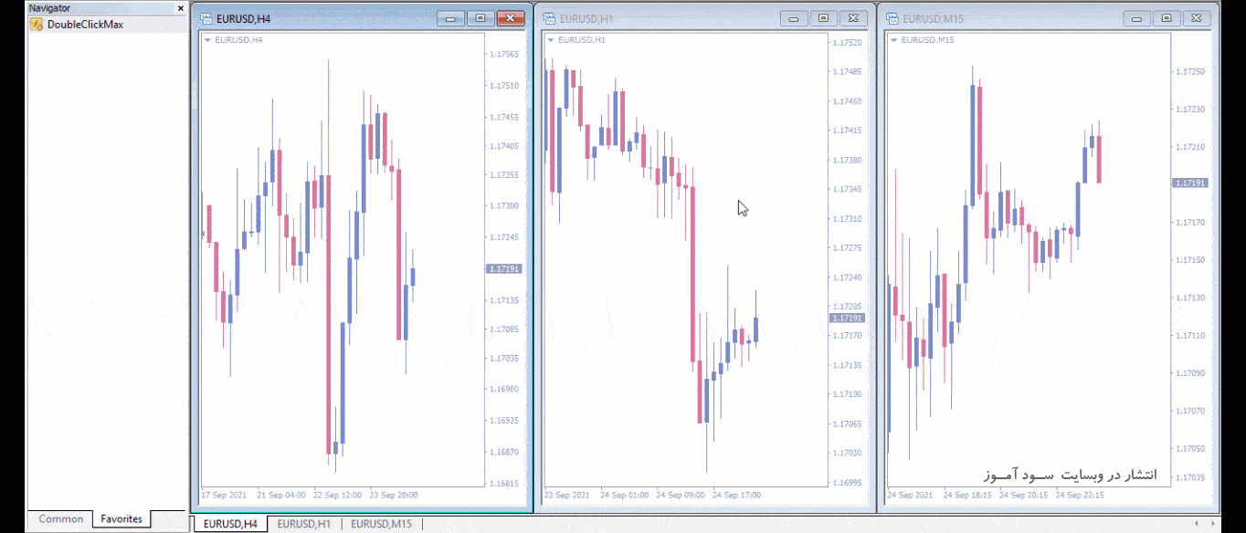This screenshot has height=533, width=1246.
Task: Click the 1.17565 price label in H4 chart
Action: [x=504, y=54]
